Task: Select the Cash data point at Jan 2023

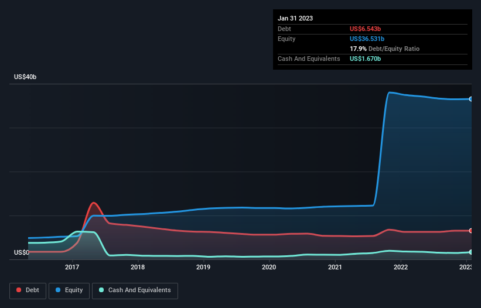Action: [x=471, y=252]
